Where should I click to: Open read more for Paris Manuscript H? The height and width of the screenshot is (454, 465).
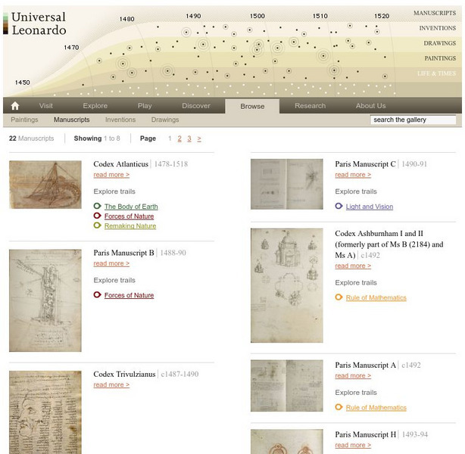coord(353,445)
